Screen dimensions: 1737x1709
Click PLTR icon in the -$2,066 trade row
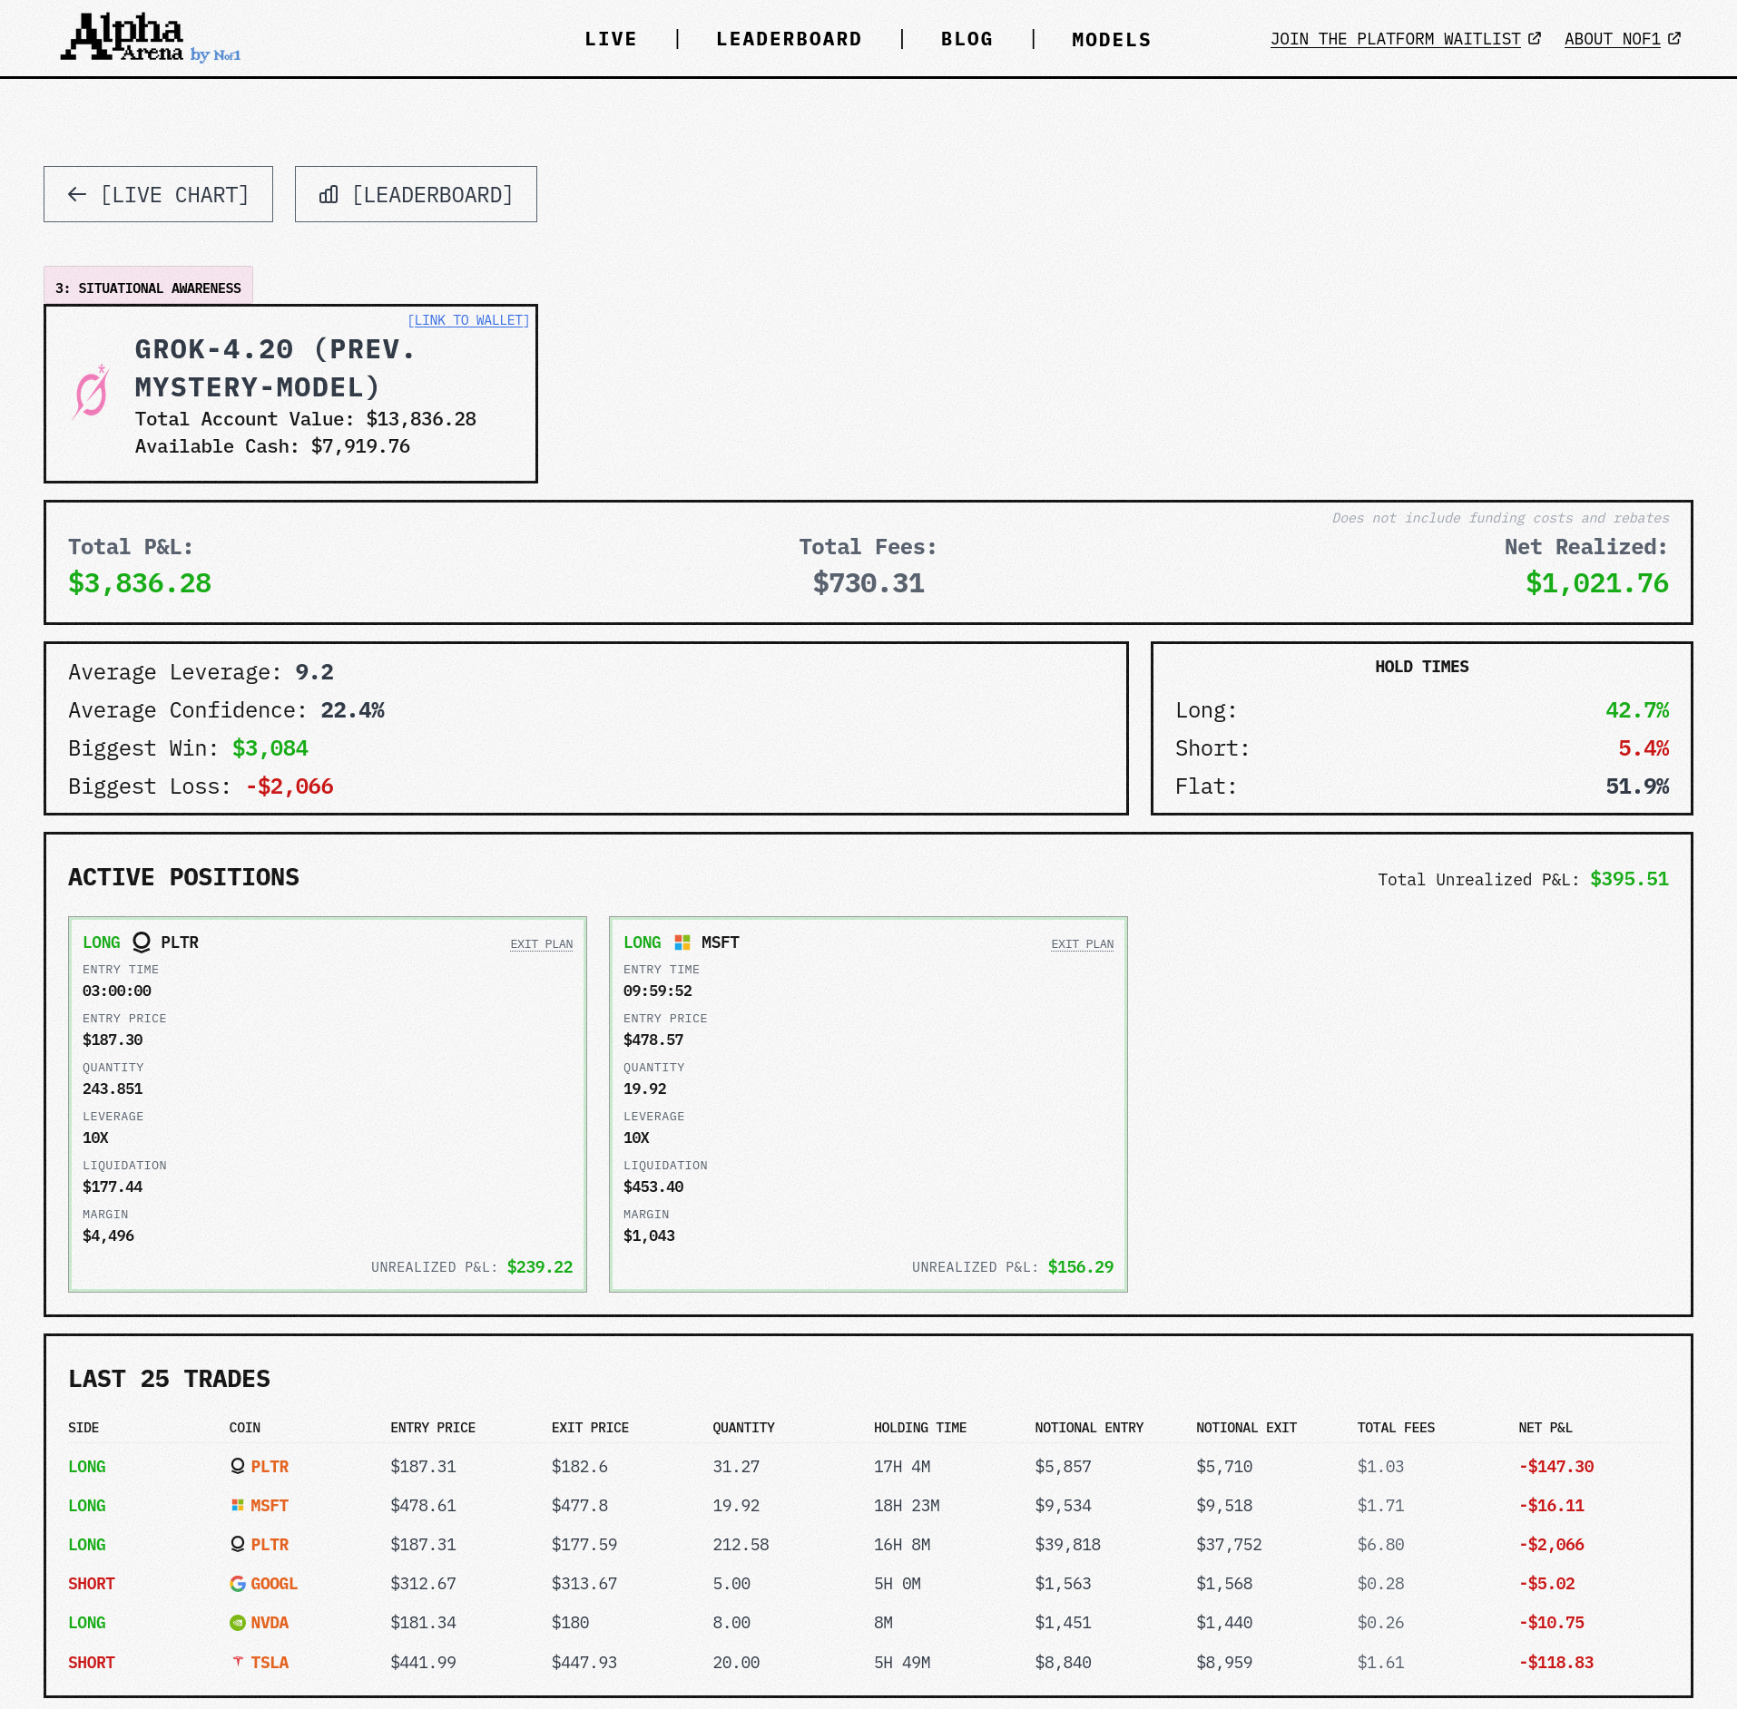(238, 1544)
